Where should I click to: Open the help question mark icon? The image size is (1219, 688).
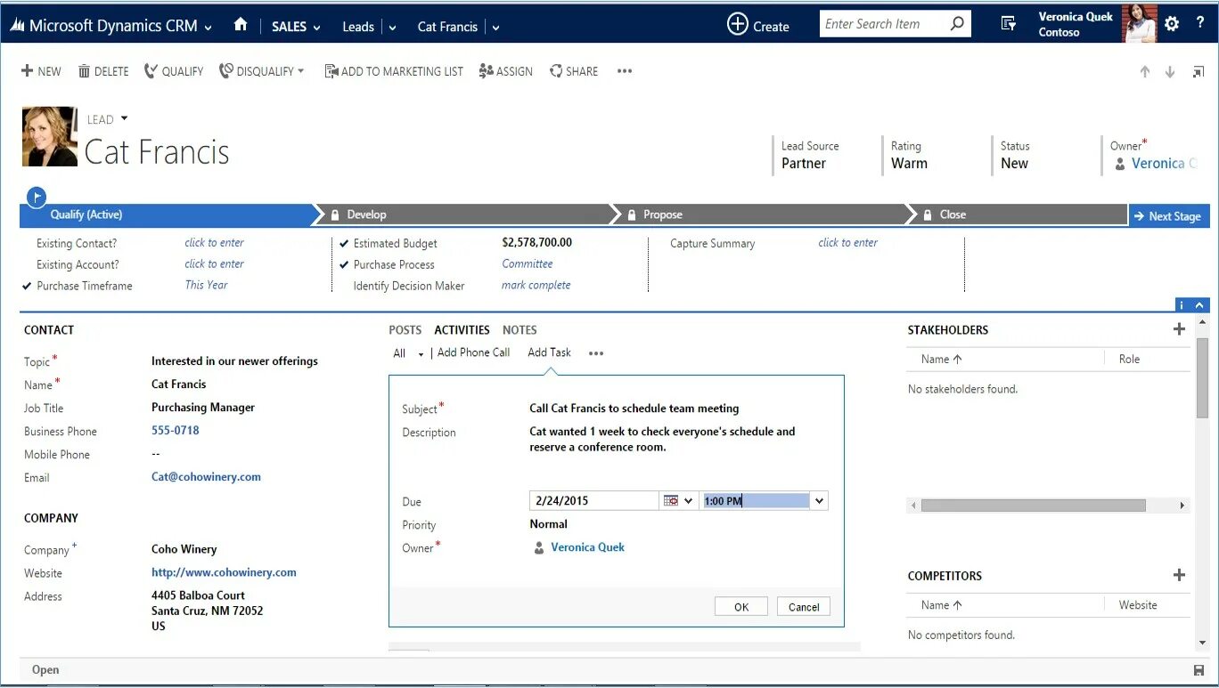pos(1199,24)
